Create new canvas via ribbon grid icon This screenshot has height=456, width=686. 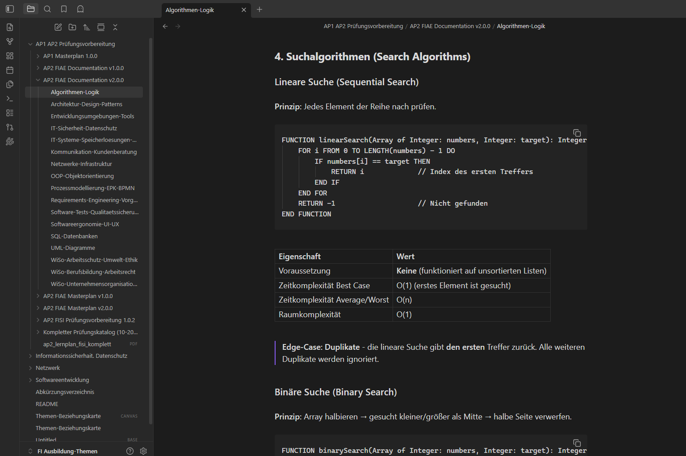10,56
